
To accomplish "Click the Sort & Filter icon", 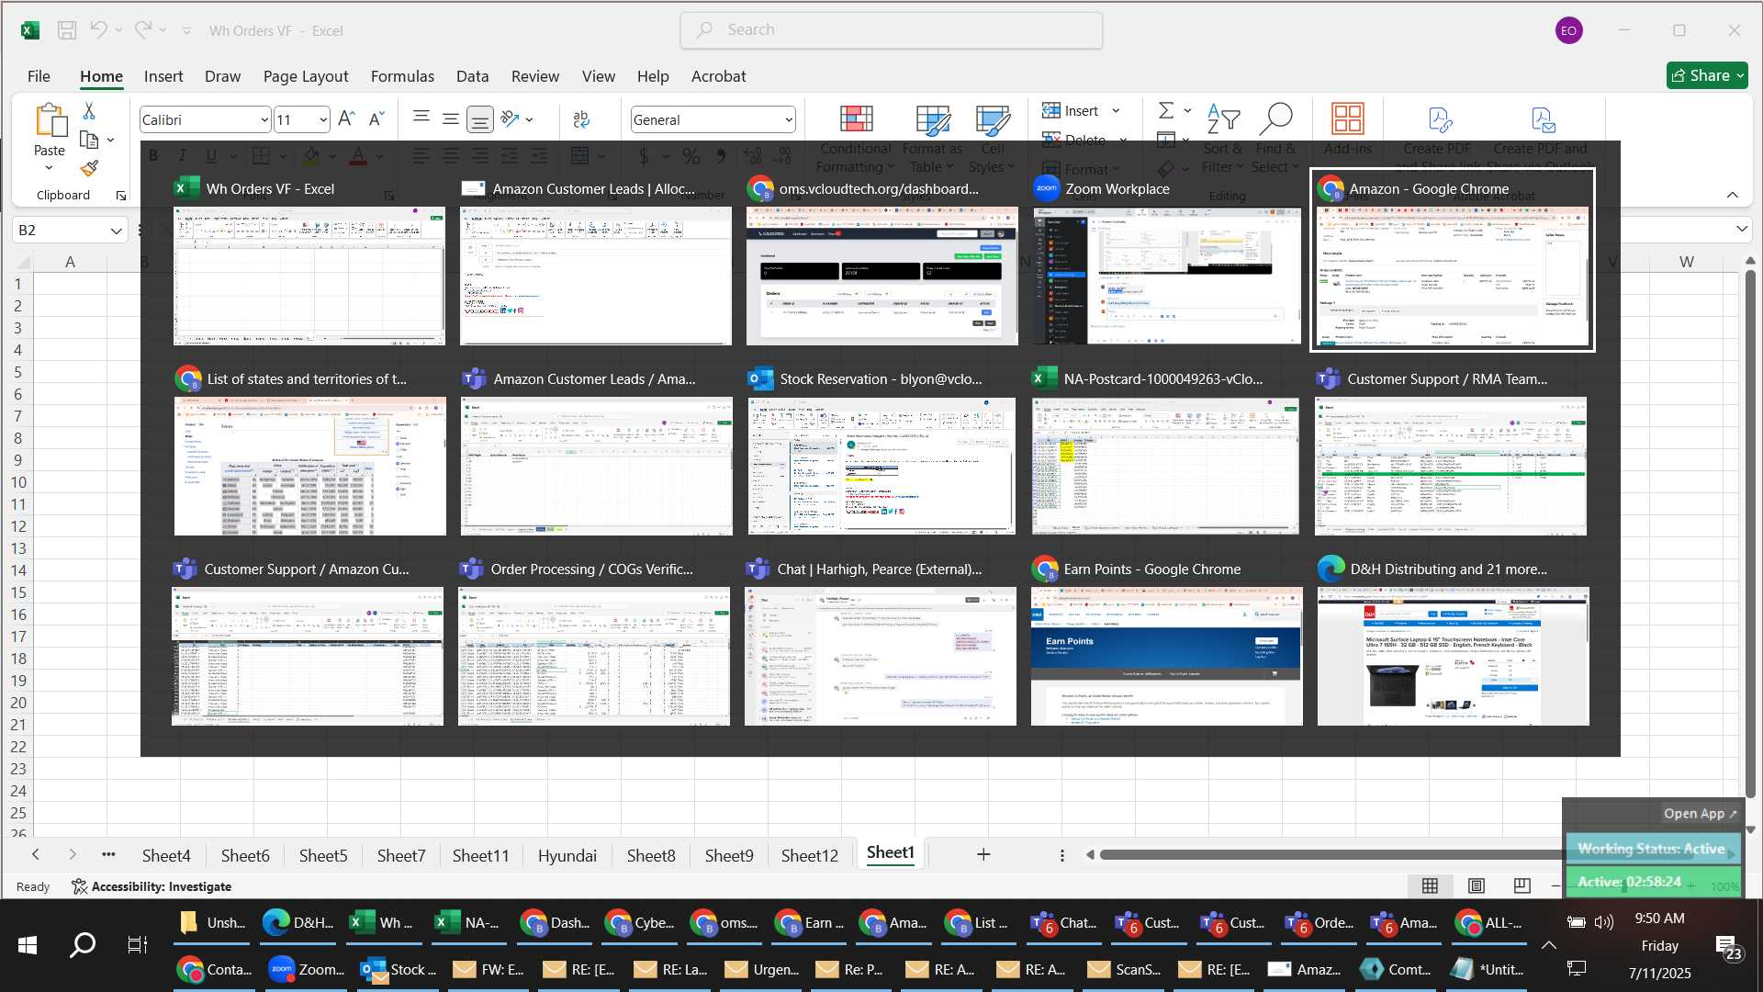I will [1223, 118].
